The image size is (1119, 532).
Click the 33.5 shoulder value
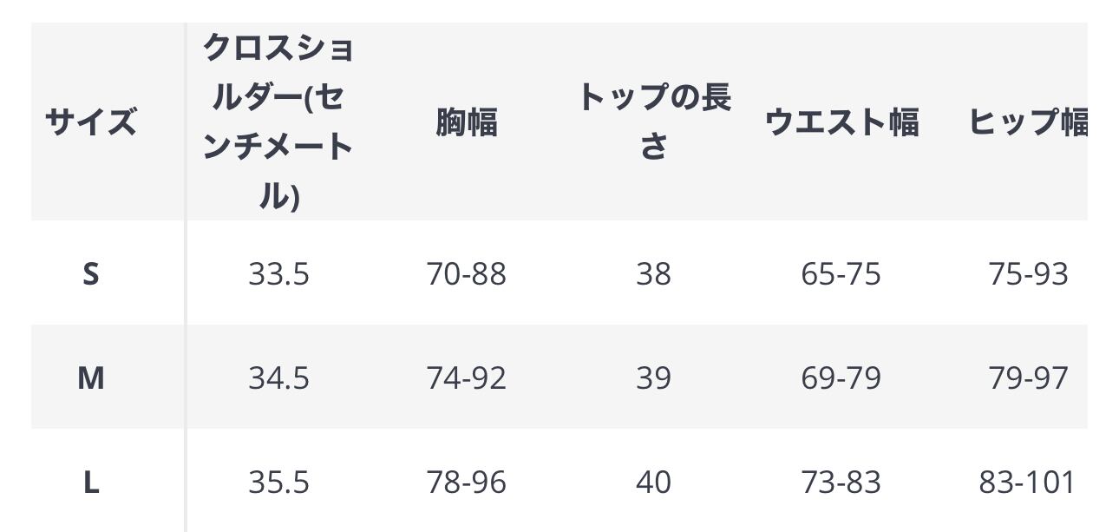[278, 274]
